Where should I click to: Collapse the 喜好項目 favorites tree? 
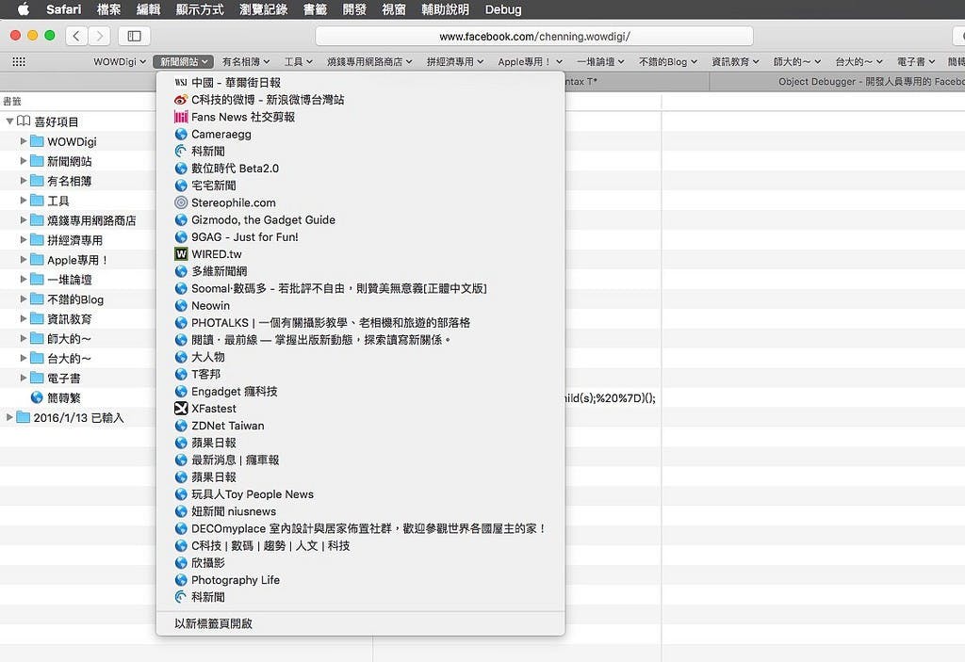[x=10, y=121]
